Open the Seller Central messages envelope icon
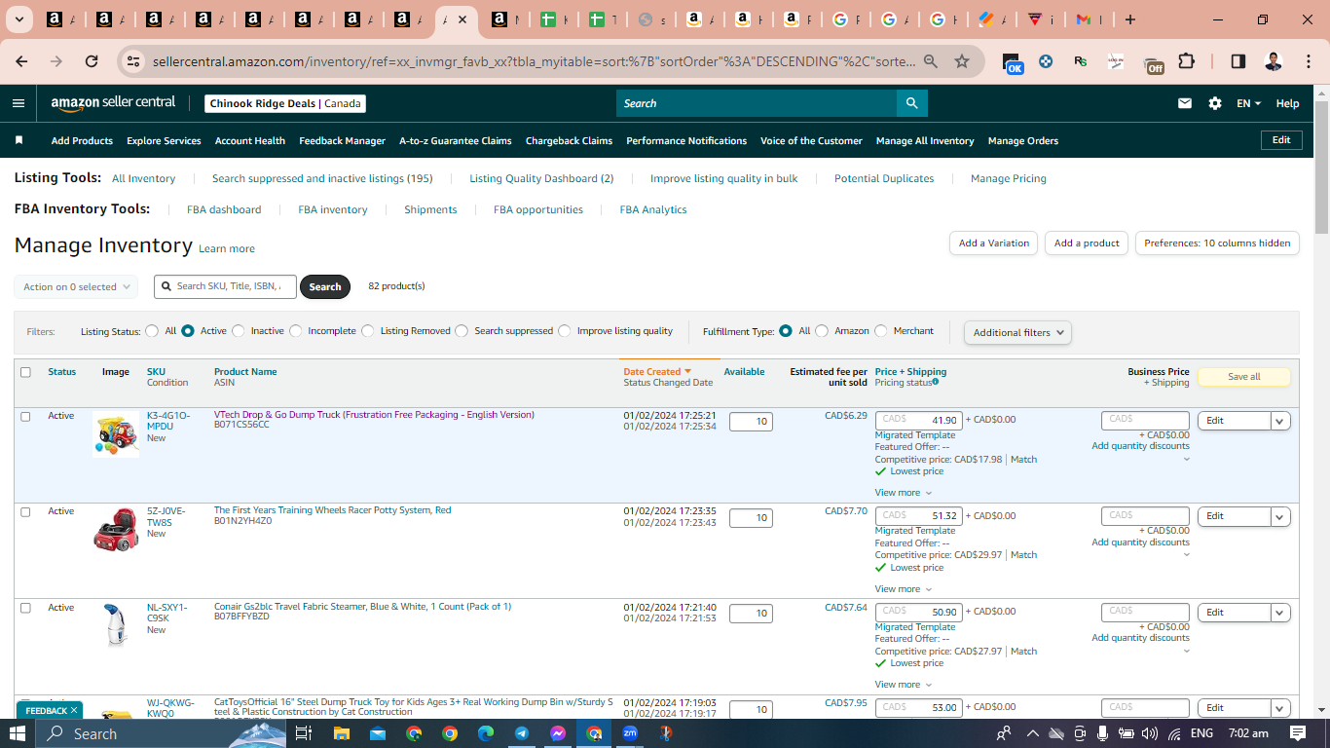 point(1185,103)
